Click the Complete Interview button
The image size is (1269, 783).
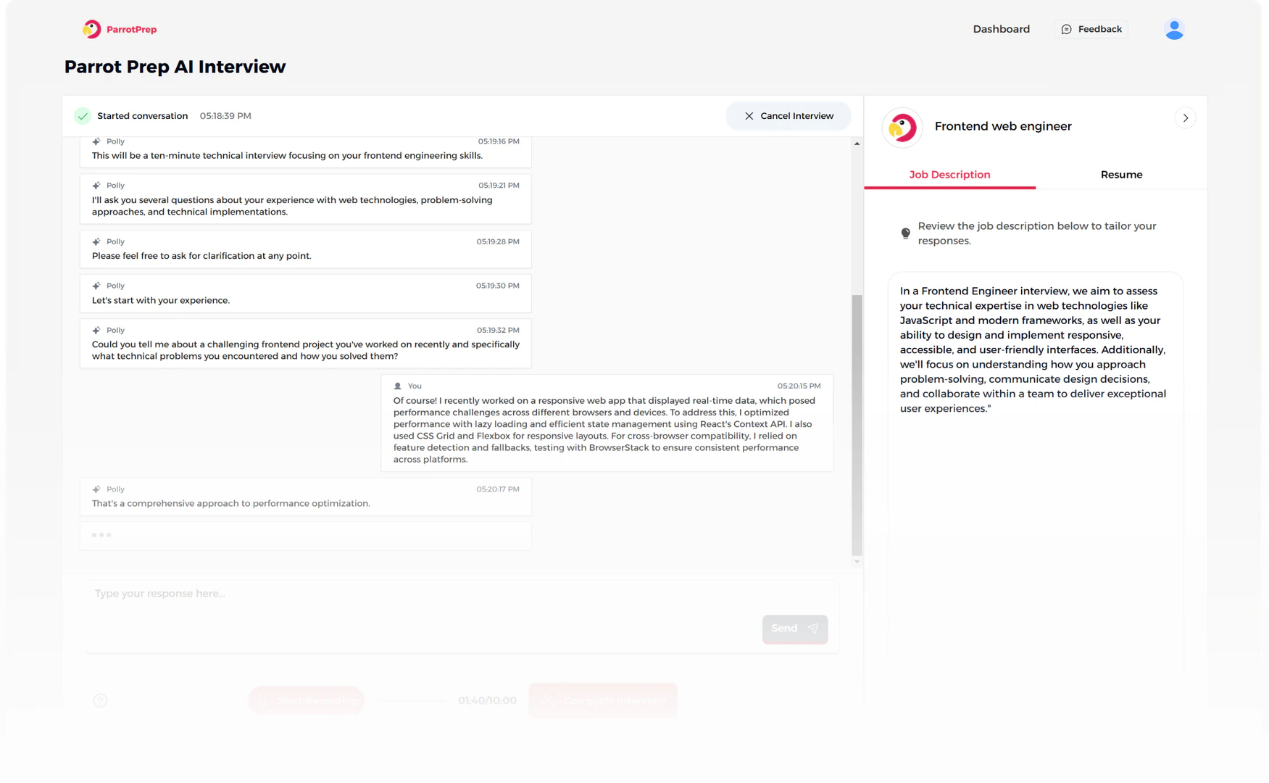click(x=603, y=700)
